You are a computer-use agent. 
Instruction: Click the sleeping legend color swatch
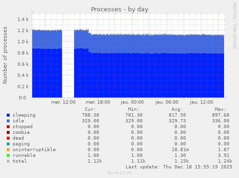coord(8,115)
